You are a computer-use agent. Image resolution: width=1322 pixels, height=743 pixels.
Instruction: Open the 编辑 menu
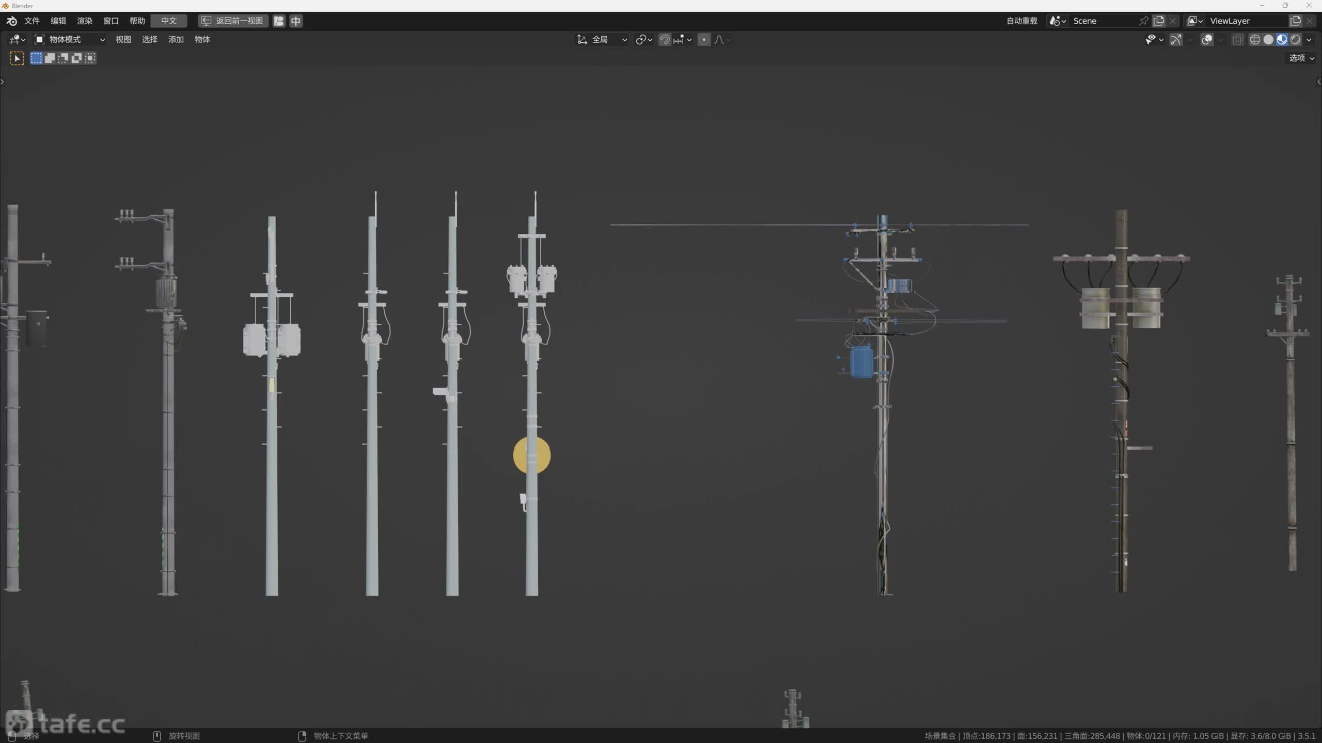58,21
